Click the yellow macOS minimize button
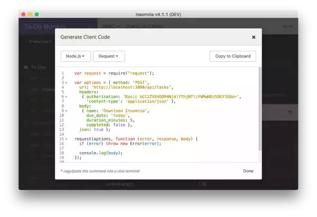 (x=30, y=14)
